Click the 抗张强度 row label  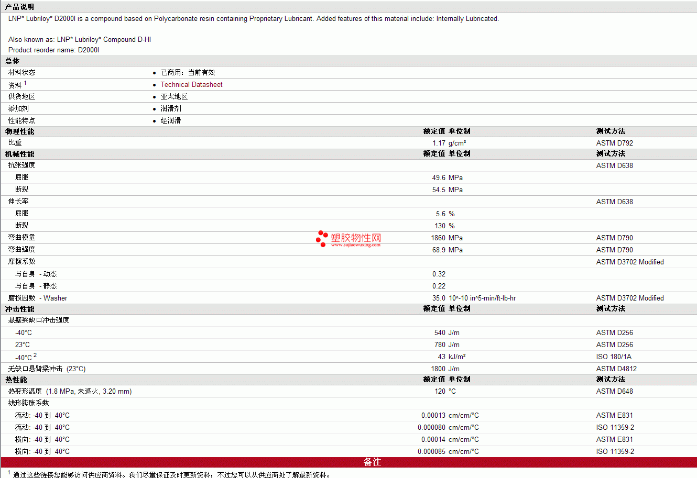[22, 165]
